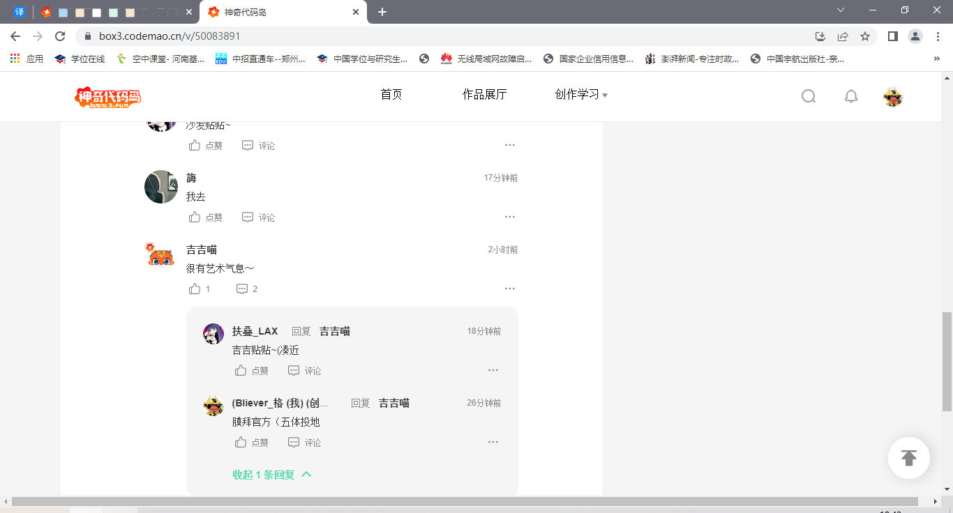Click the browser back arrow
Viewport: 953px width, 513px height.
(x=15, y=36)
